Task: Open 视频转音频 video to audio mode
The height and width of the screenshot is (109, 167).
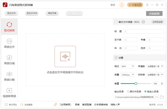Action: tap(9, 93)
